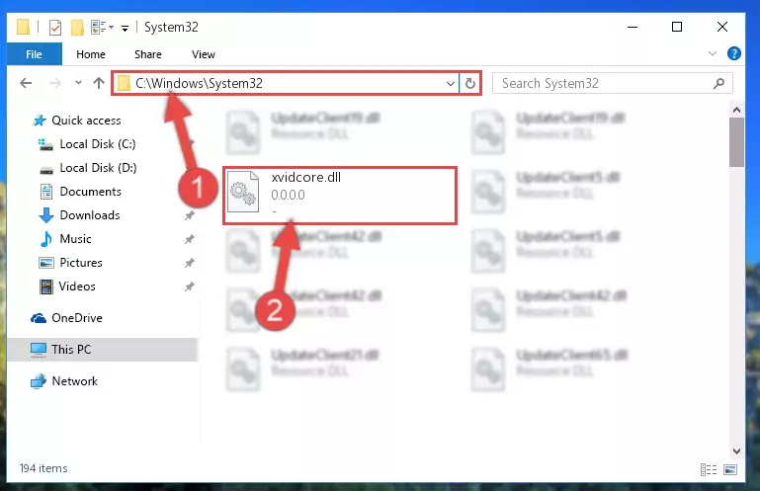Click the pin icon beside Music
Screen dimensions: 760x491
(x=190, y=239)
